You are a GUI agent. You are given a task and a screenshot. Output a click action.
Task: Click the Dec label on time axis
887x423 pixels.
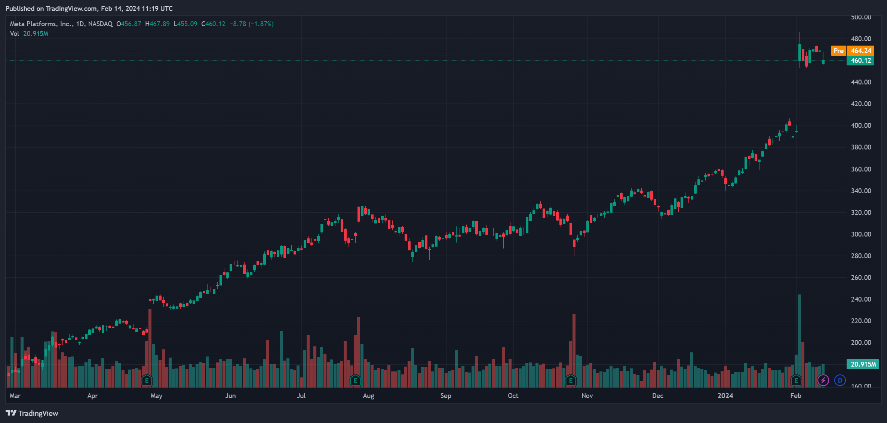pos(657,396)
